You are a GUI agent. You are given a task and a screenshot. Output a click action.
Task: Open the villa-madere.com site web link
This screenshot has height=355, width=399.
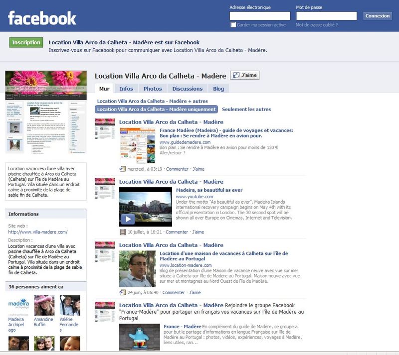pyautogui.click(x=38, y=232)
